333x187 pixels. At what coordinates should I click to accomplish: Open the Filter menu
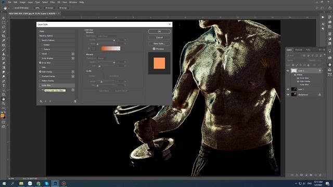coord(53,2)
